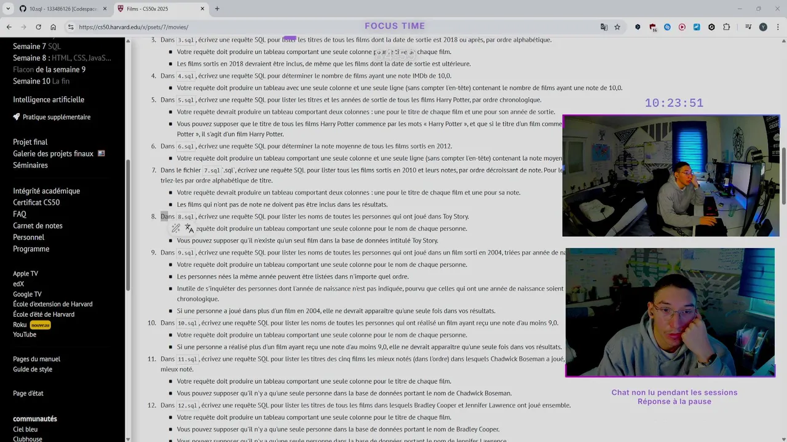Viewport: 787px width, 442px height.
Task: Open Galerie des projets finaux
Action: point(59,153)
